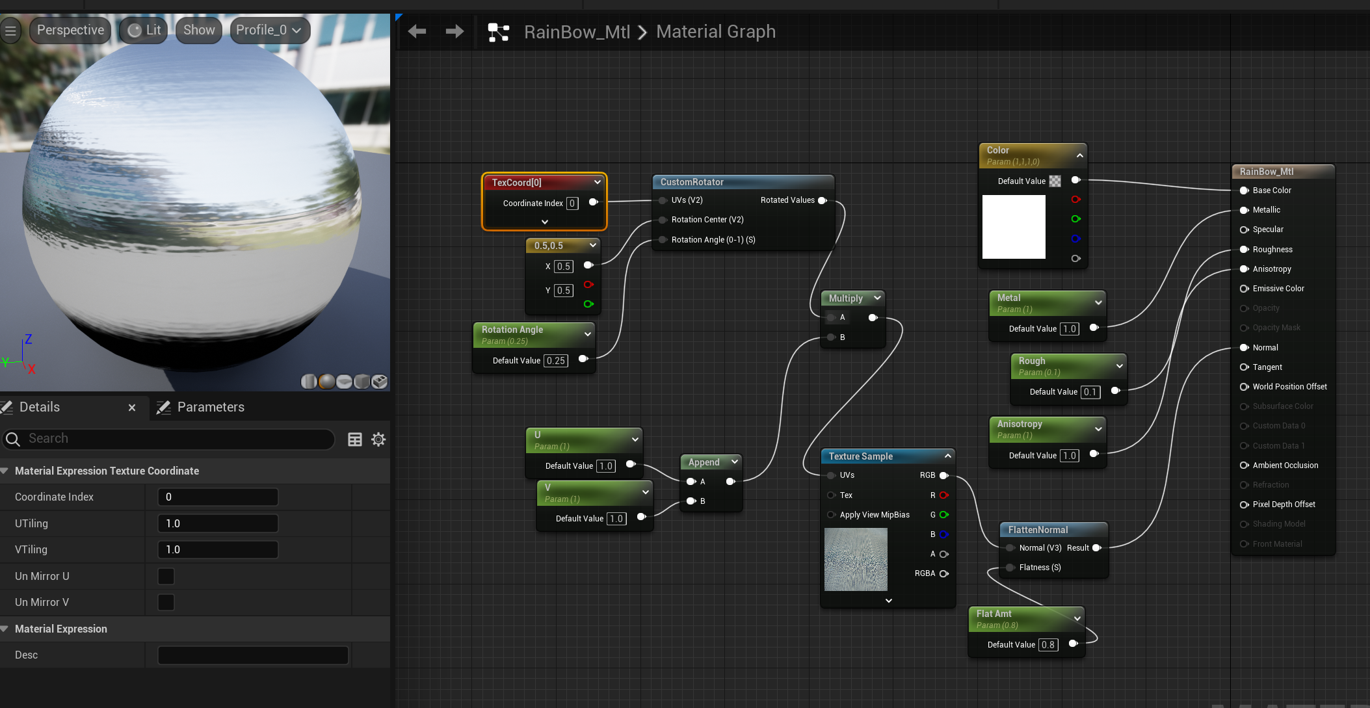Open the Profile_0 dropdown

(x=269, y=30)
